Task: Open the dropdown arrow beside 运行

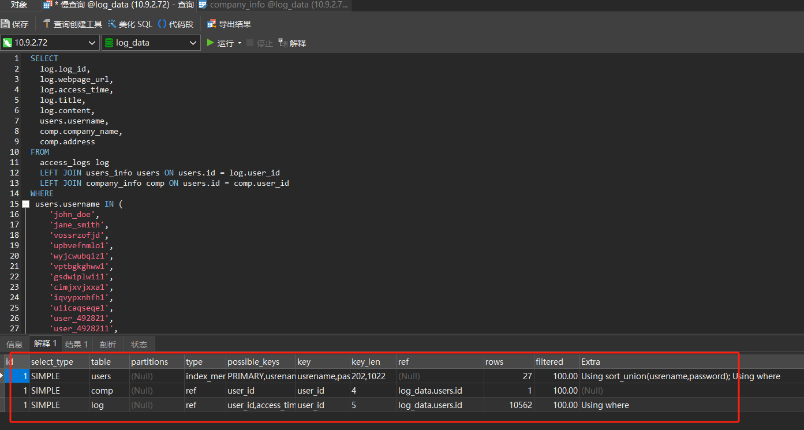Action: coord(240,43)
